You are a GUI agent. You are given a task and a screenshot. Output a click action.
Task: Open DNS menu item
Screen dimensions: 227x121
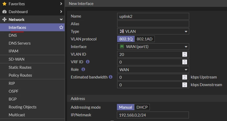[32, 35]
